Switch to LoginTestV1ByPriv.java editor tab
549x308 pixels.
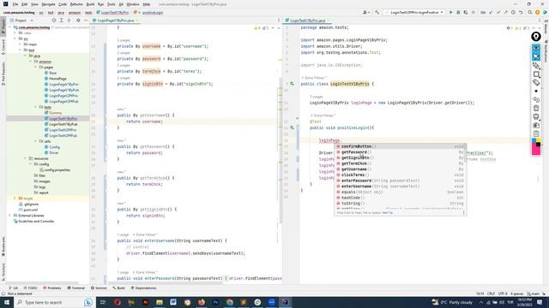point(308,21)
